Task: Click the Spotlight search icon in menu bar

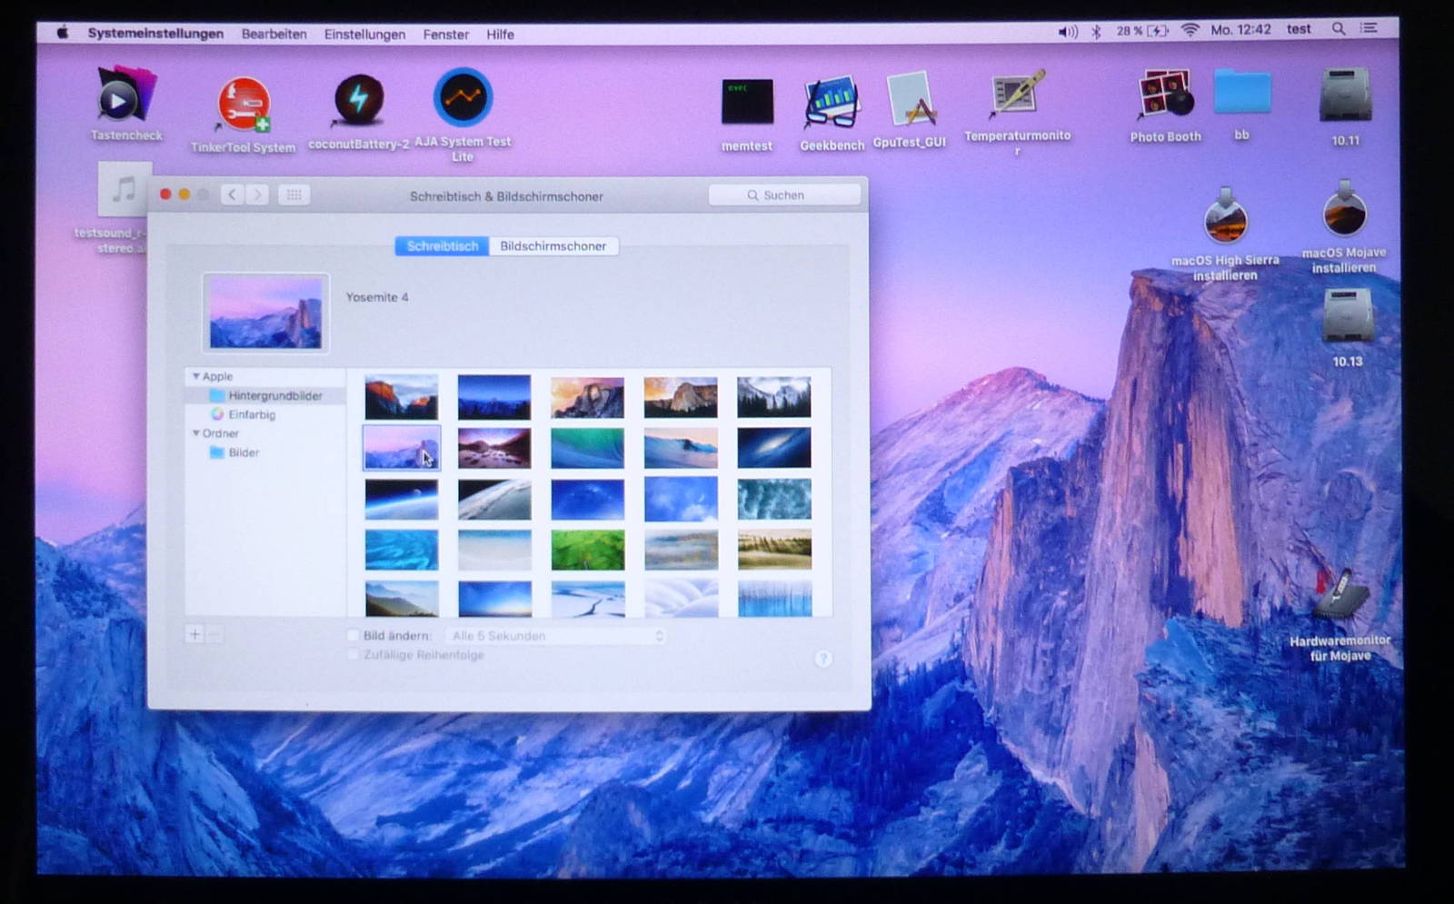Action: 1339,30
